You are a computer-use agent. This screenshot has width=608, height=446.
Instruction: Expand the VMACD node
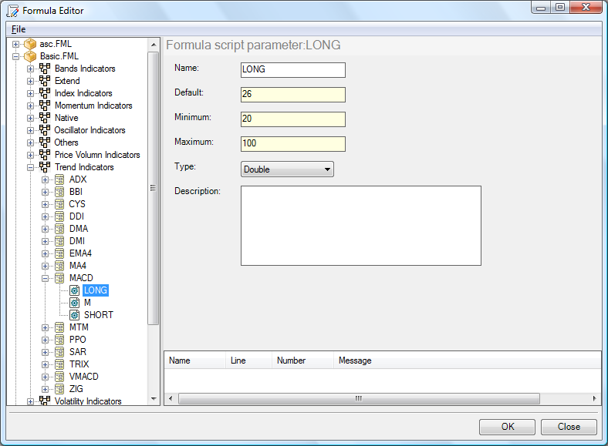click(x=46, y=377)
